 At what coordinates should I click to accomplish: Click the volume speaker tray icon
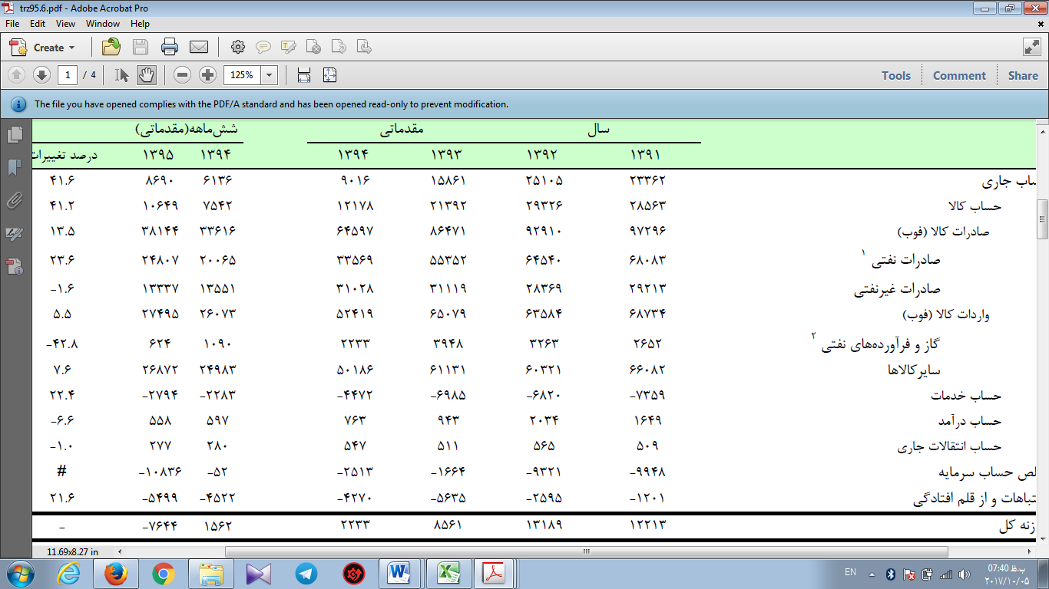963,574
